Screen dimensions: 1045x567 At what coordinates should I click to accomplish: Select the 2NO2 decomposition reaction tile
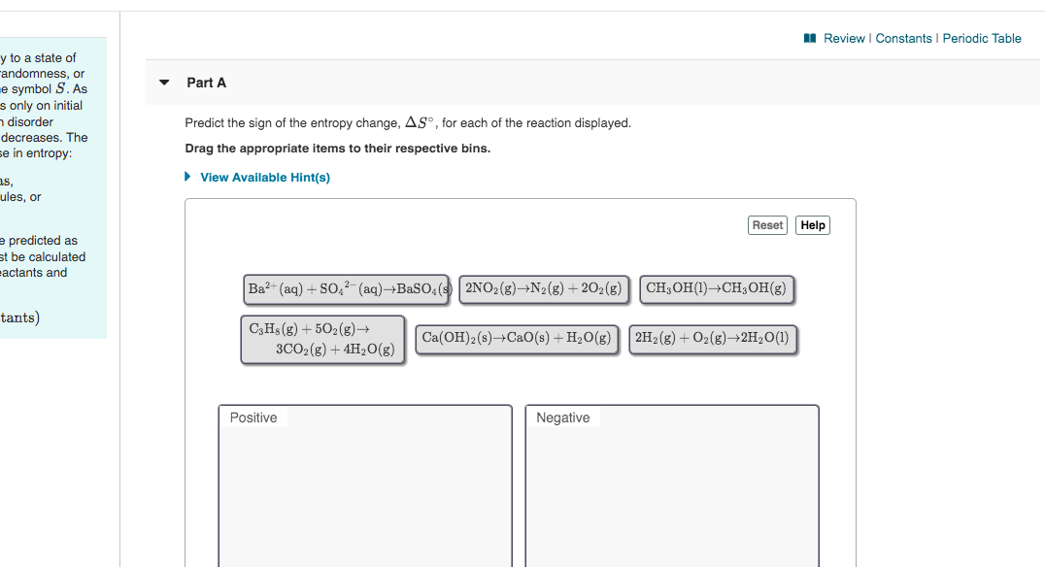[543, 289]
